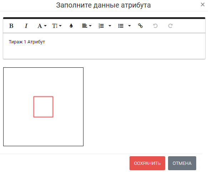Cancel with the ОТМЕНА button
The height and width of the screenshot is (172, 208).
tap(182, 163)
